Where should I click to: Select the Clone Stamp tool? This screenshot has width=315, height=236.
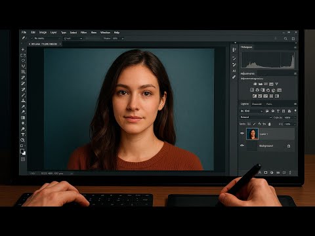23,100
